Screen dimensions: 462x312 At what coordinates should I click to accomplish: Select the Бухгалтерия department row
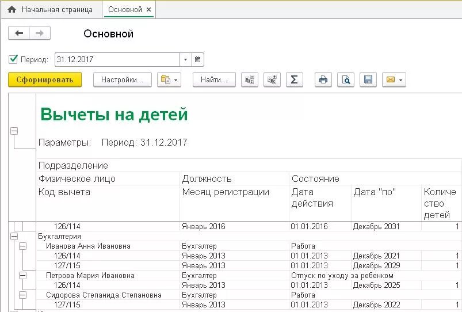click(249, 236)
